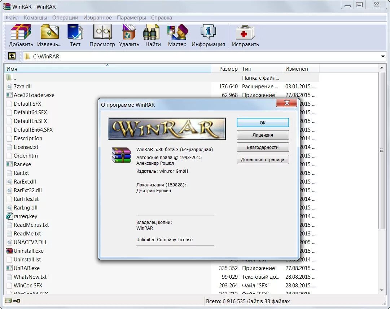This screenshot has width=390, height=309.
Task: Select the parent folder '..' icon
Action: point(9,78)
